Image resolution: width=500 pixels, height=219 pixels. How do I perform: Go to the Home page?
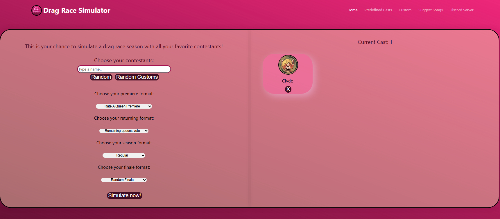tap(352, 10)
